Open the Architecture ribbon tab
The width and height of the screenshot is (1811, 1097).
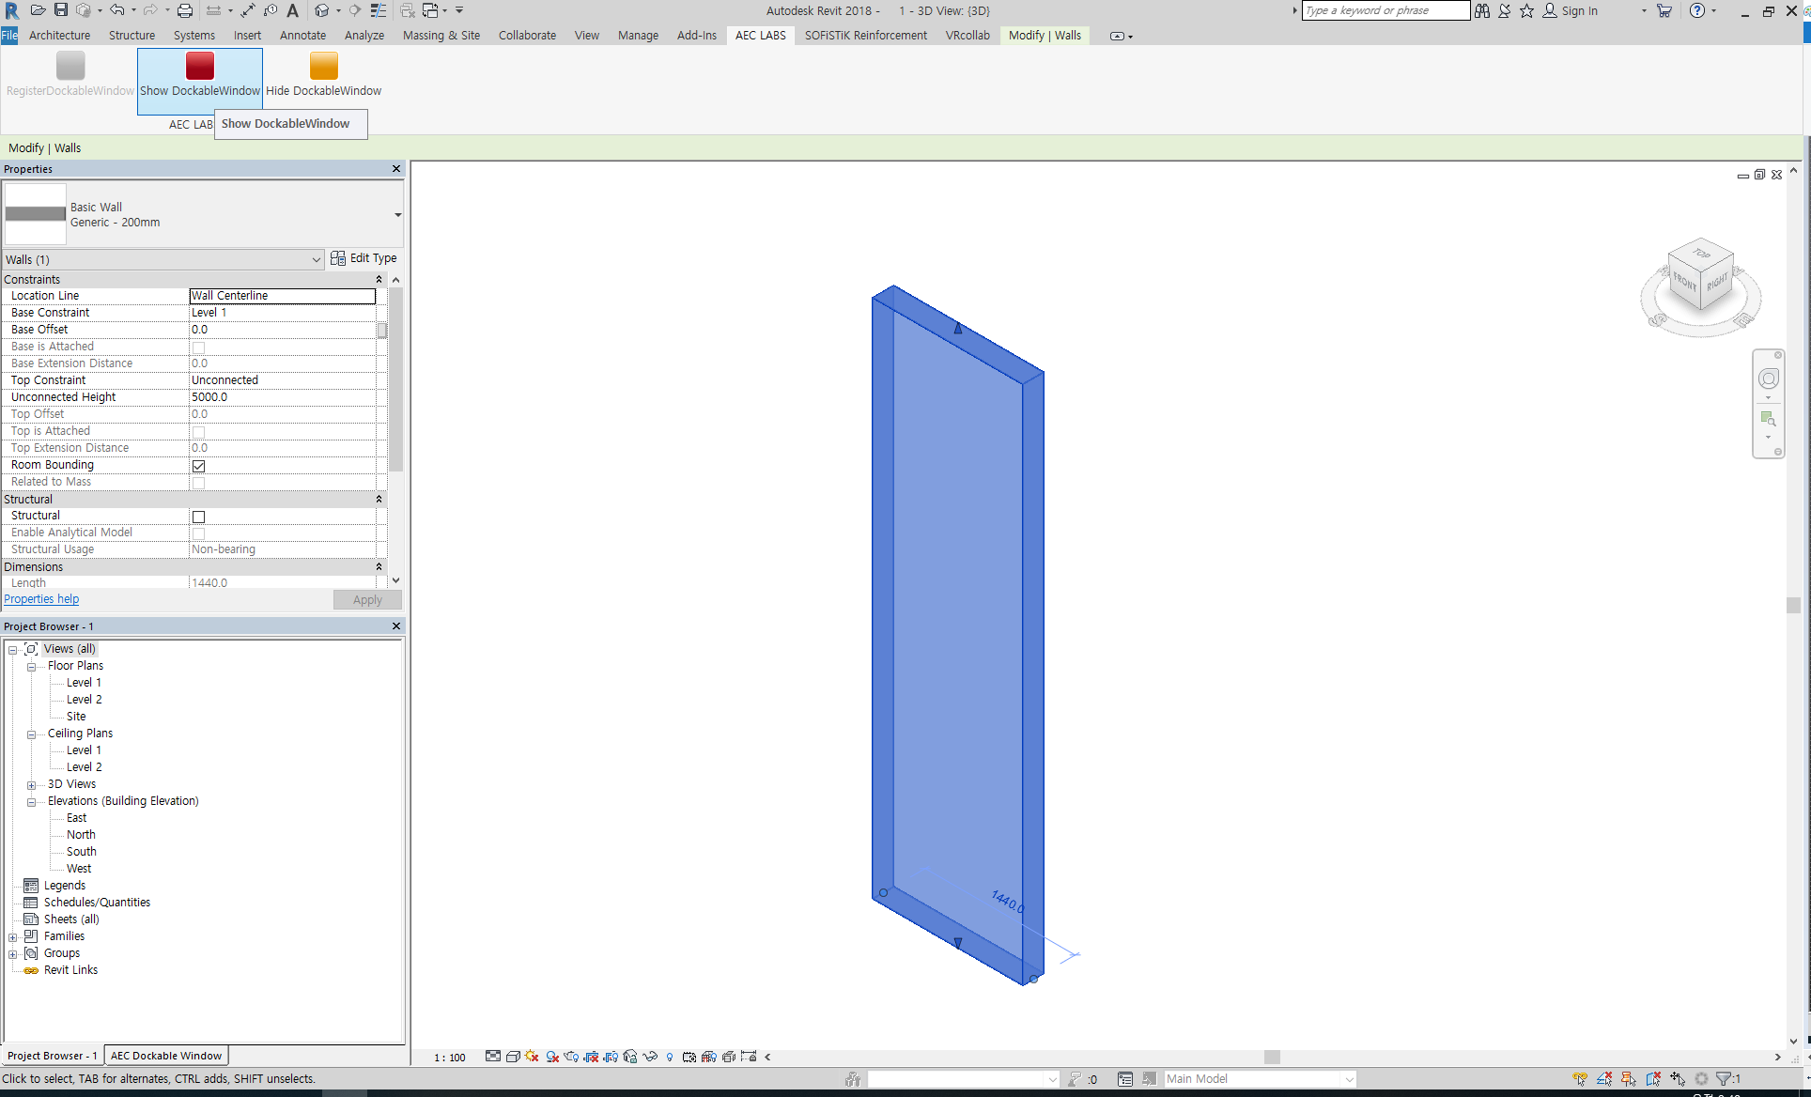coord(59,36)
